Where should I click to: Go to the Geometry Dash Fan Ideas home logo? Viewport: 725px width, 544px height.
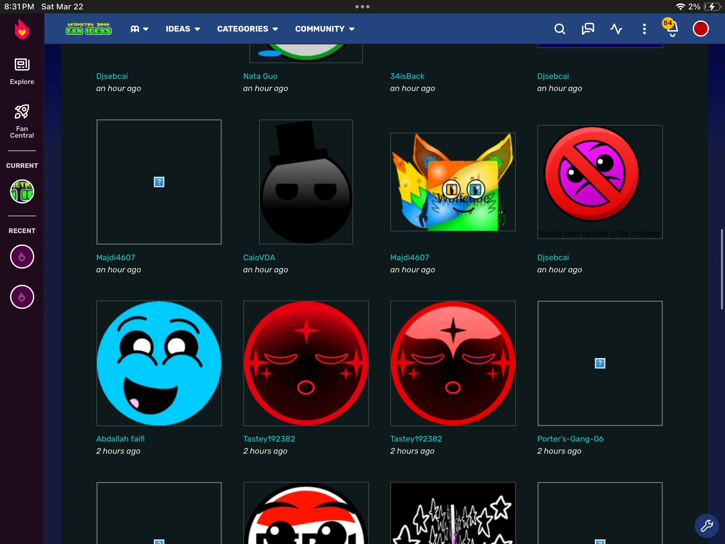click(x=89, y=29)
